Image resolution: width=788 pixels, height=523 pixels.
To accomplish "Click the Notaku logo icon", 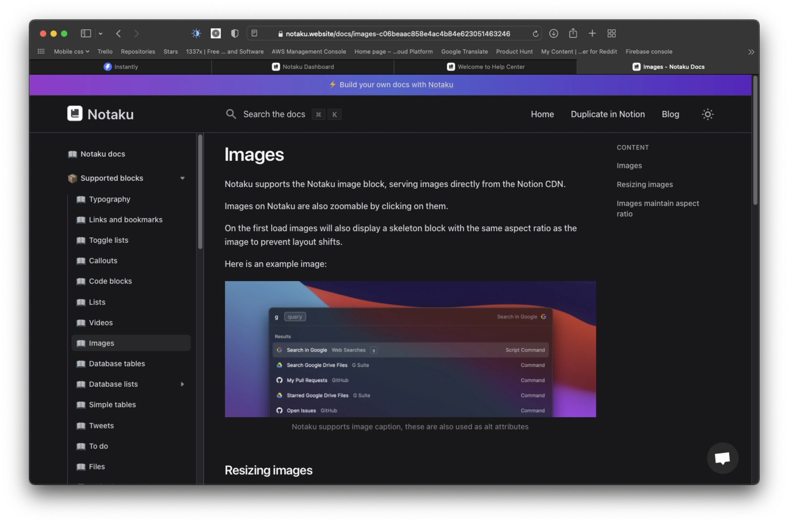I will tap(75, 114).
